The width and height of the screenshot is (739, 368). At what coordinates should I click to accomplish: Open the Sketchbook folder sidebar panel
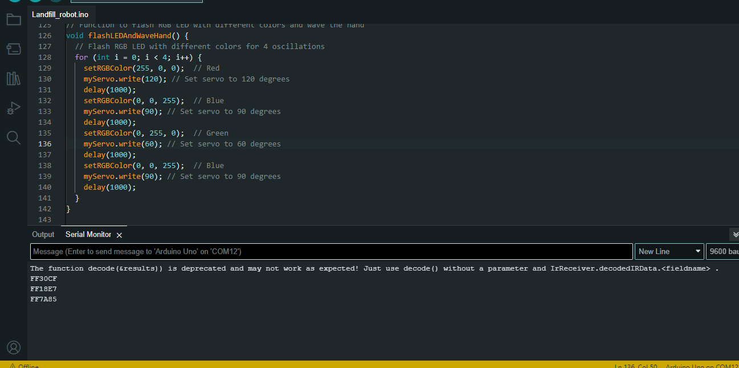13,19
